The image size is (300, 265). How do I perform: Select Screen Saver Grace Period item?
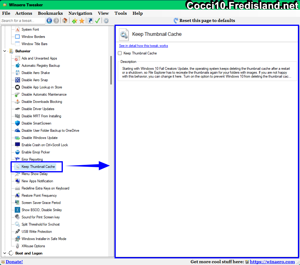click(41, 203)
